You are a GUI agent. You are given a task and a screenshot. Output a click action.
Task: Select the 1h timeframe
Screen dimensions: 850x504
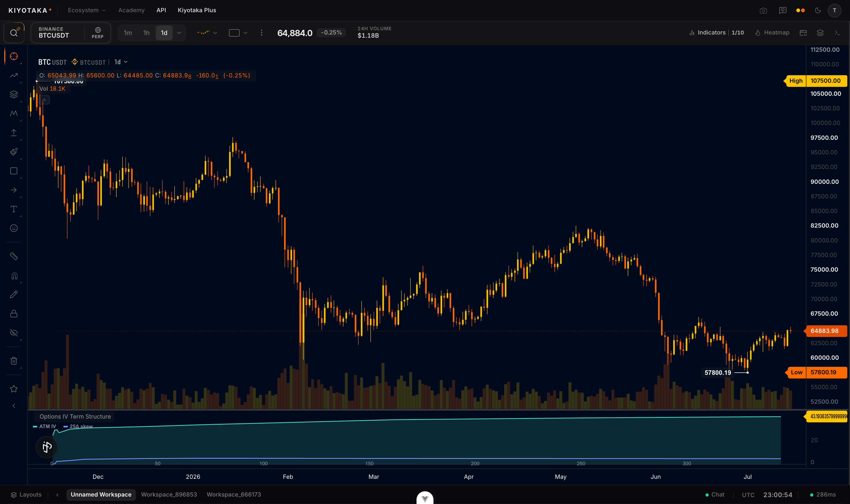click(x=147, y=33)
